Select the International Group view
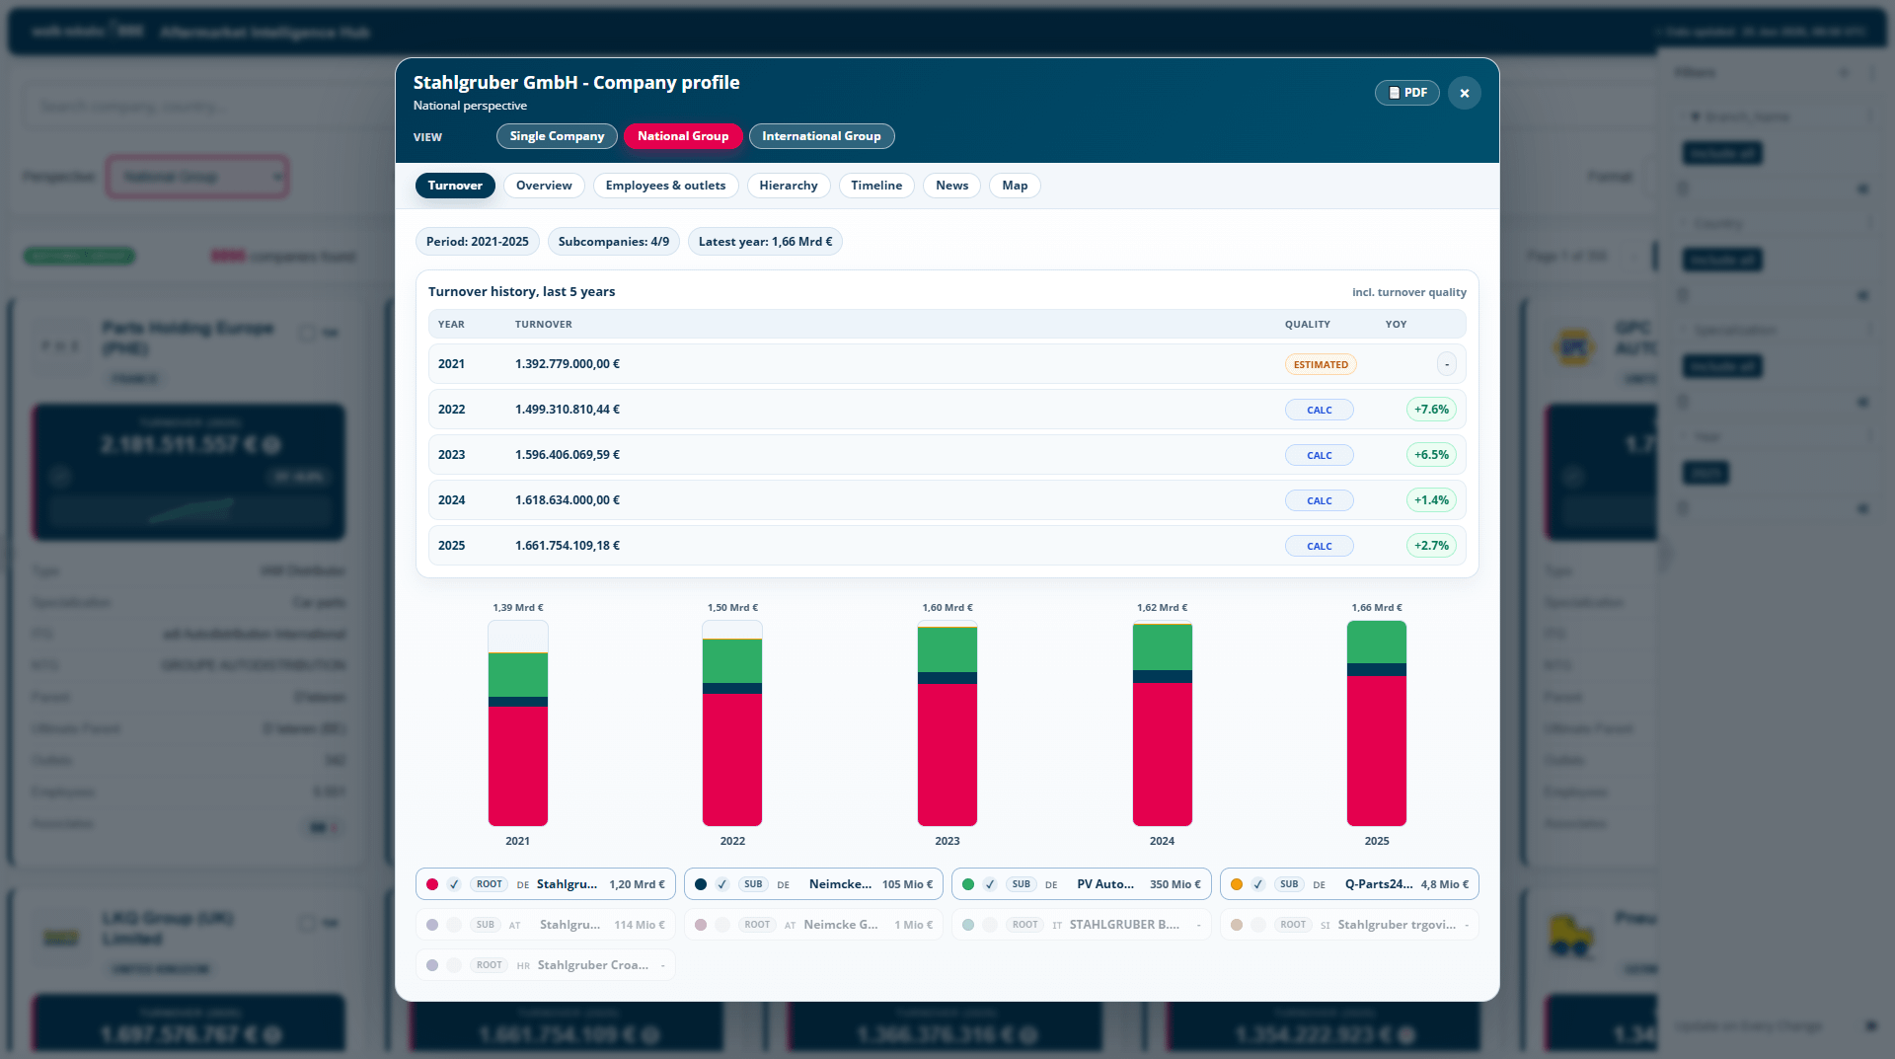Viewport: 1895px width, 1059px height. click(821, 136)
